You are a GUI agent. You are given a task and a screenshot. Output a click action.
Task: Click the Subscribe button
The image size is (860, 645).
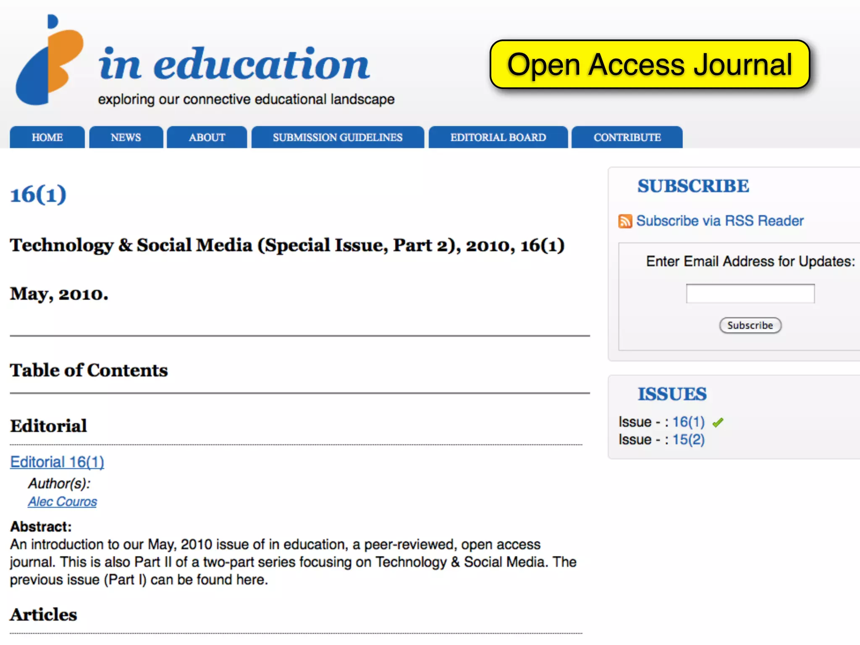tap(750, 325)
